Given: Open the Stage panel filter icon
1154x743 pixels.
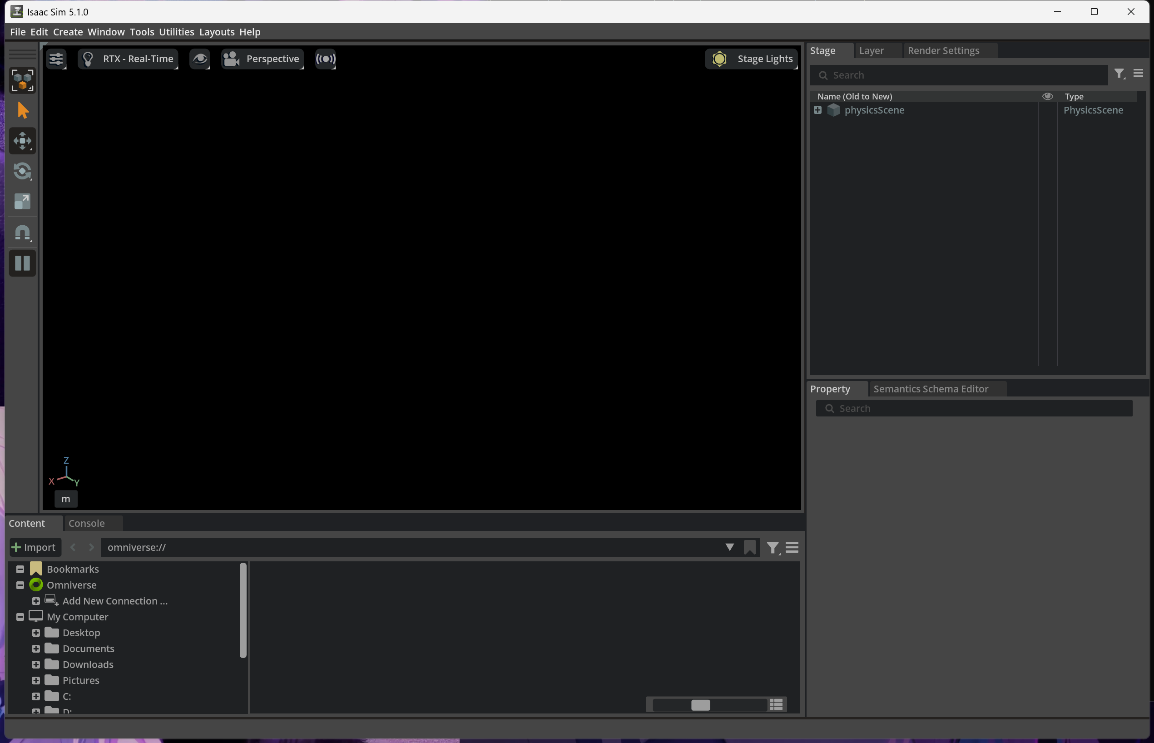Looking at the screenshot, I should [x=1119, y=74].
